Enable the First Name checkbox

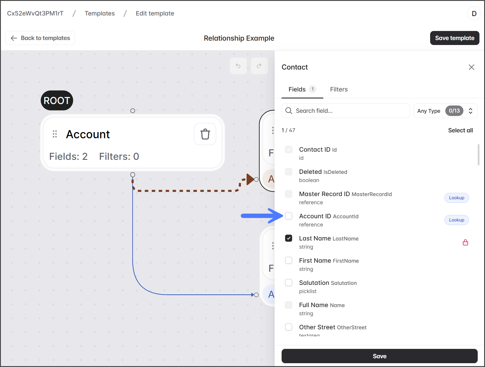pyautogui.click(x=289, y=261)
